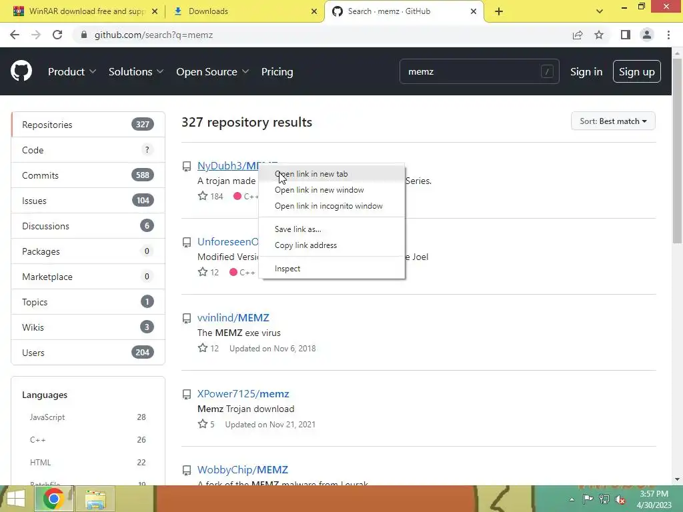Open XPower7125/memz repository link
Screen dimensions: 683x512
(243, 393)
